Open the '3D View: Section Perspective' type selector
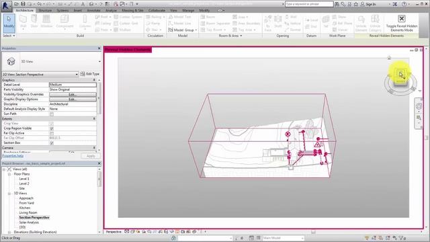 [40, 75]
